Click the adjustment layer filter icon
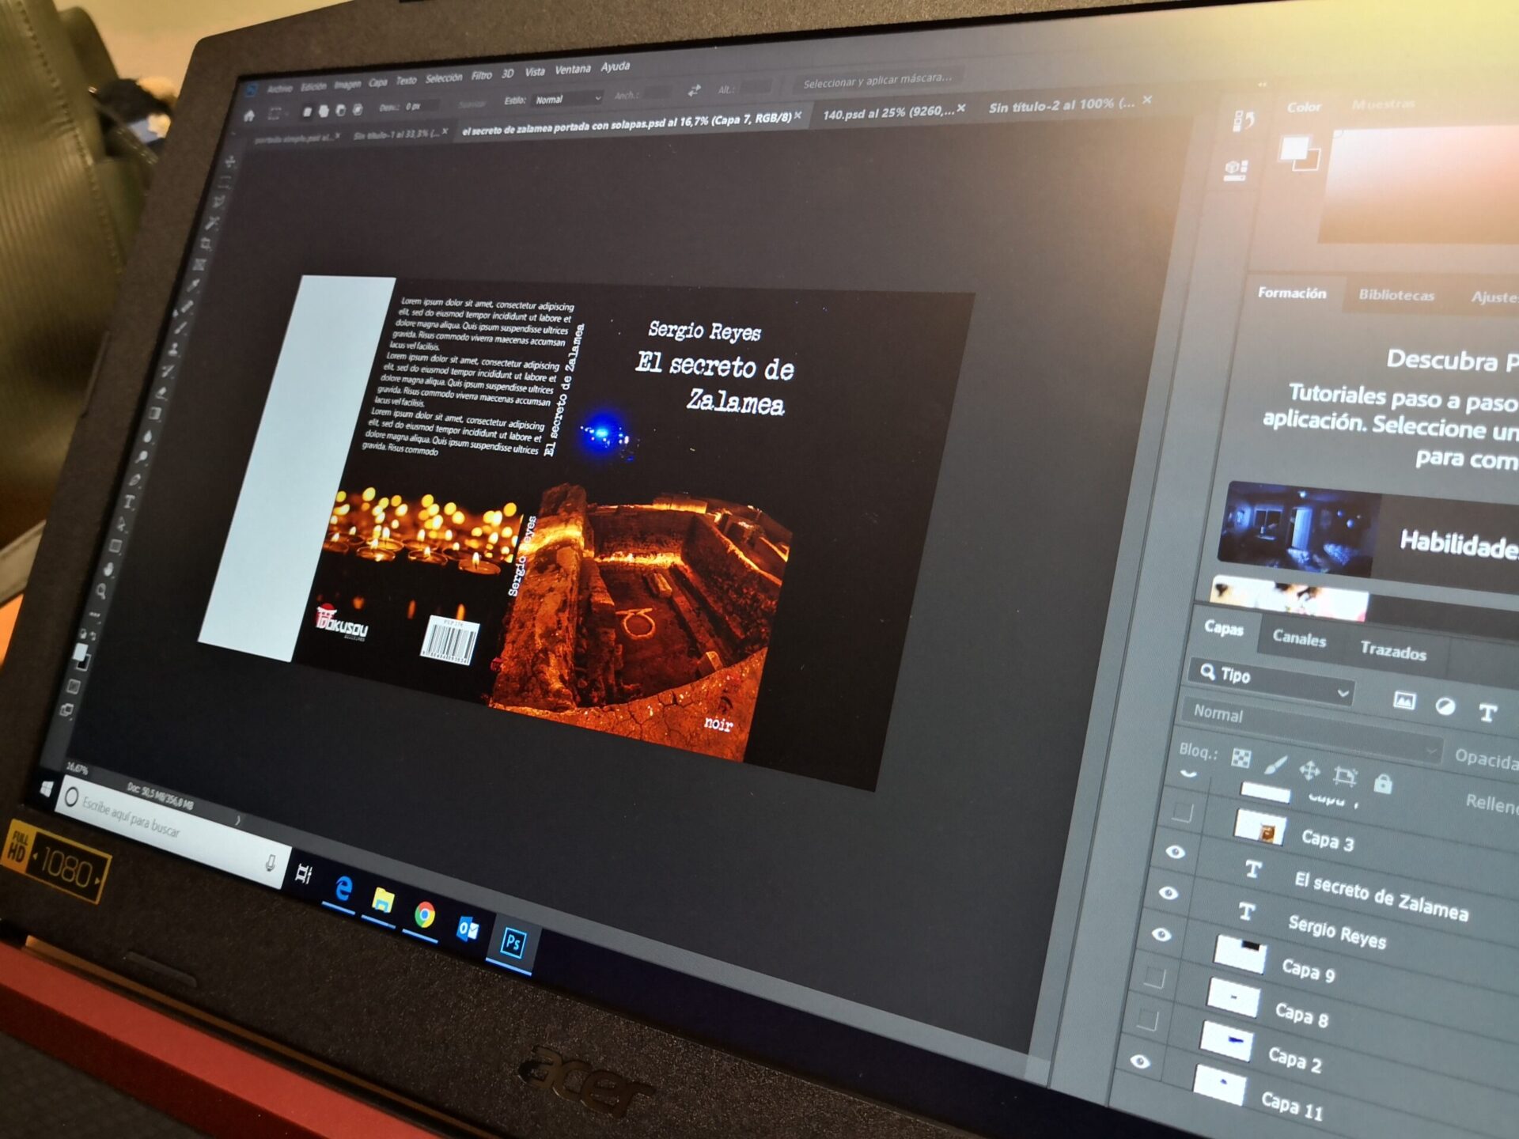 coord(1445,706)
